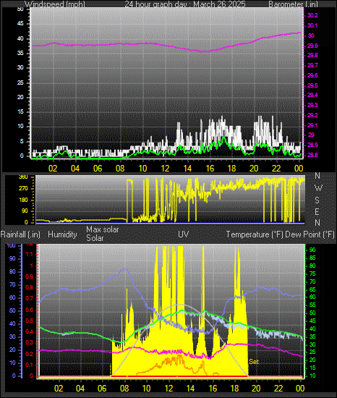337x398 pixels.
Task: Click the 28.8 barometer axis value
Action: [312, 155]
